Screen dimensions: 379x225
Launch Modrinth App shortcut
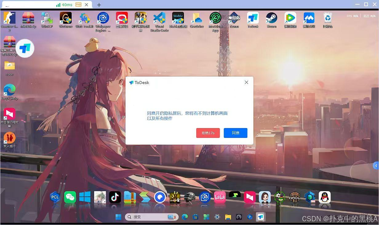[x=215, y=22]
